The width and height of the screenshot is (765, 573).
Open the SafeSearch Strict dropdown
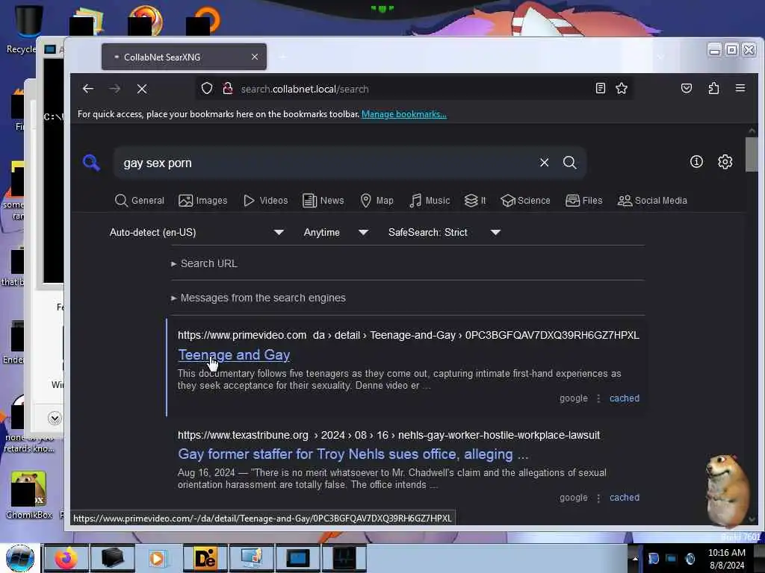click(444, 233)
